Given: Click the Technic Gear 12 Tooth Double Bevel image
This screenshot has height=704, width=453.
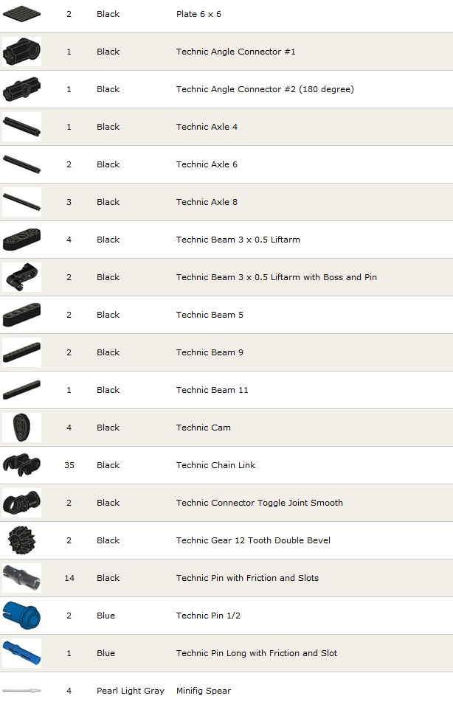Looking at the screenshot, I should point(21,540).
